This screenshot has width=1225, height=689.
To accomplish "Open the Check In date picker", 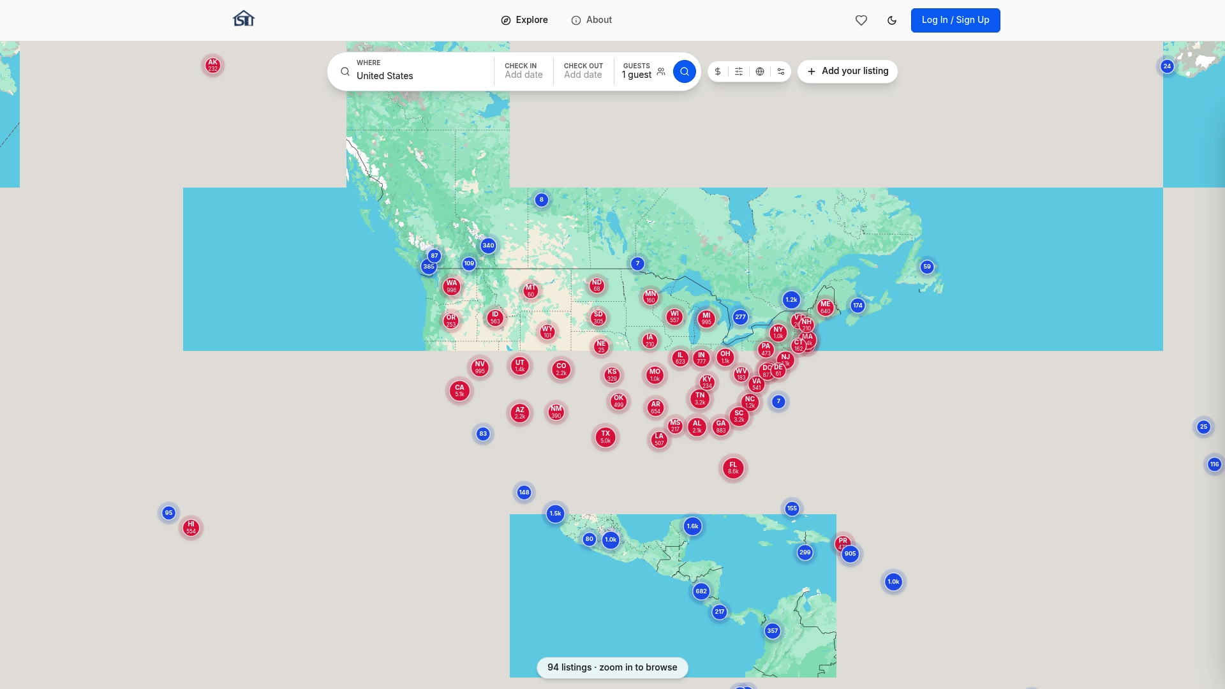I will coord(524,71).
